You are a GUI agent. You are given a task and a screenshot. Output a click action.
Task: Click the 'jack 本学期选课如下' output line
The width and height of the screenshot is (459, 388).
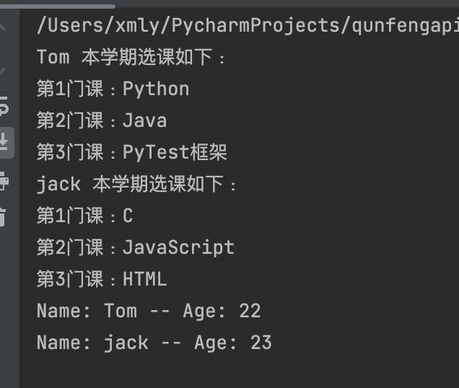(x=136, y=184)
